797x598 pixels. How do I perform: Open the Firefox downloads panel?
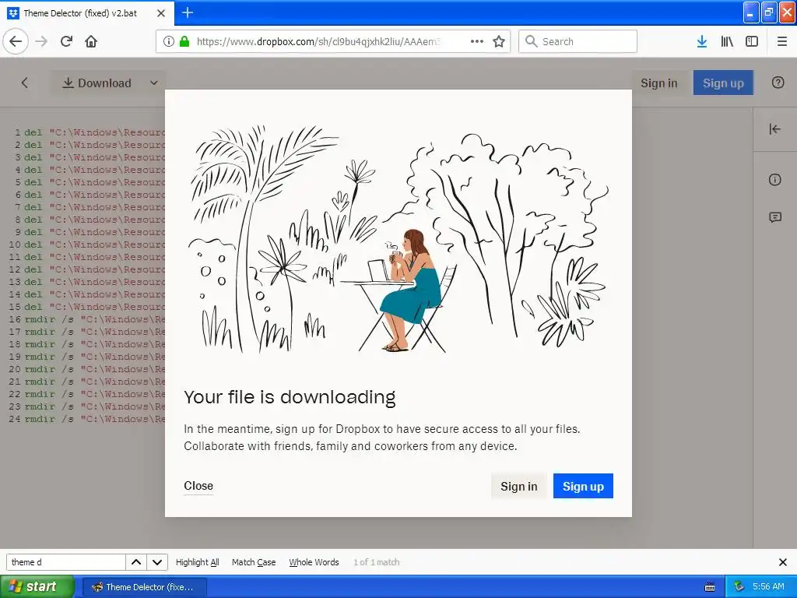point(702,41)
